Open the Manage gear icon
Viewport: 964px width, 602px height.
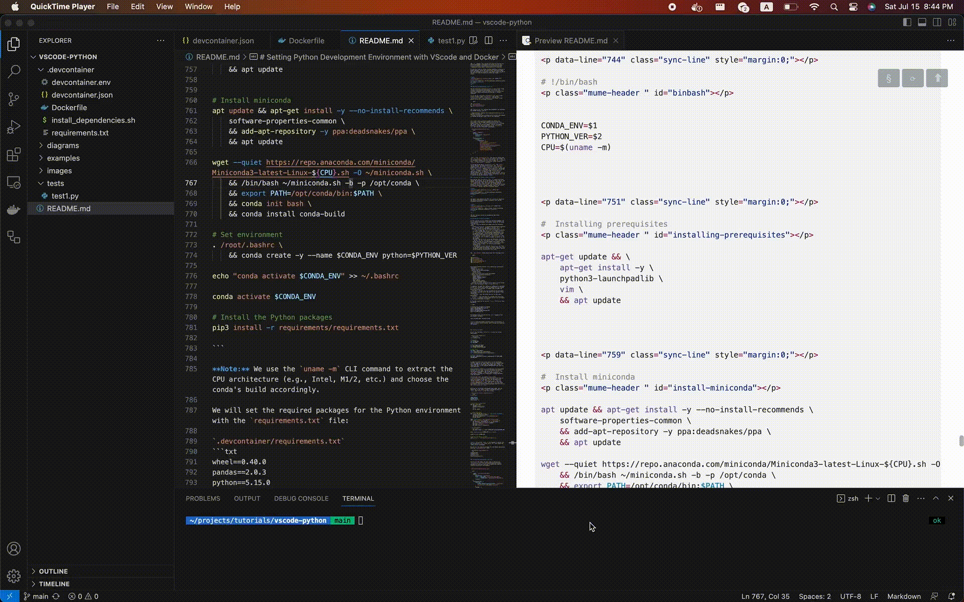click(14, 576)
